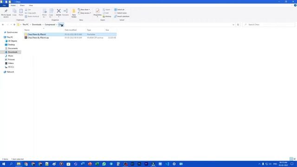Open Visual Studio Code from taskbar

[167, 164]
